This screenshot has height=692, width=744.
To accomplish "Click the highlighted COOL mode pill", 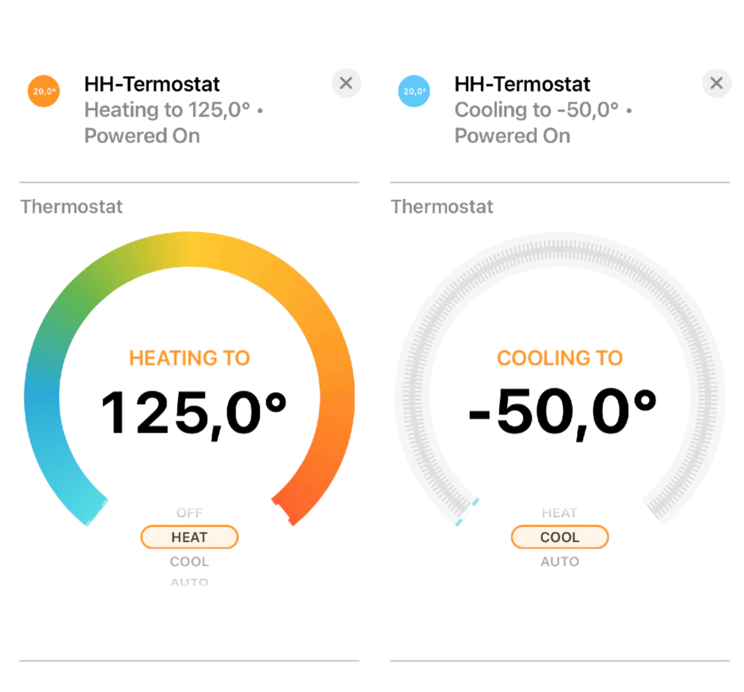I will 560,537.
